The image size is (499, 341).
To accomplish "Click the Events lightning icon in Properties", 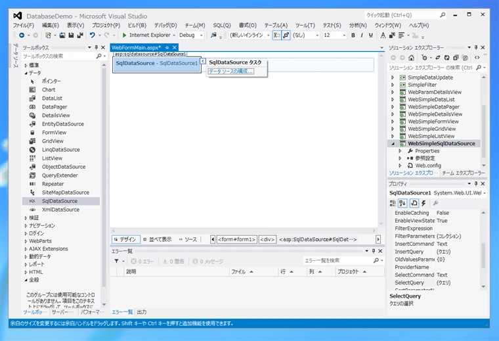I will pos(424,203).
